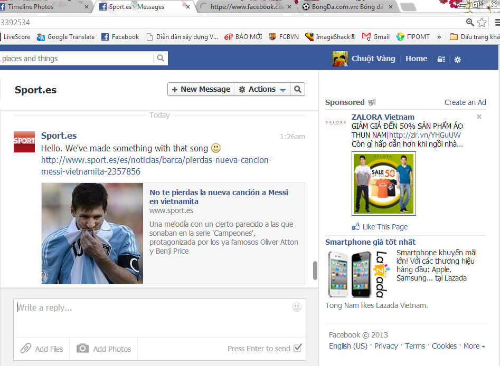This screenshot has height=366, width=500.
Task: Open the sport.es Messi song link
Action: (x=156, y=166)
